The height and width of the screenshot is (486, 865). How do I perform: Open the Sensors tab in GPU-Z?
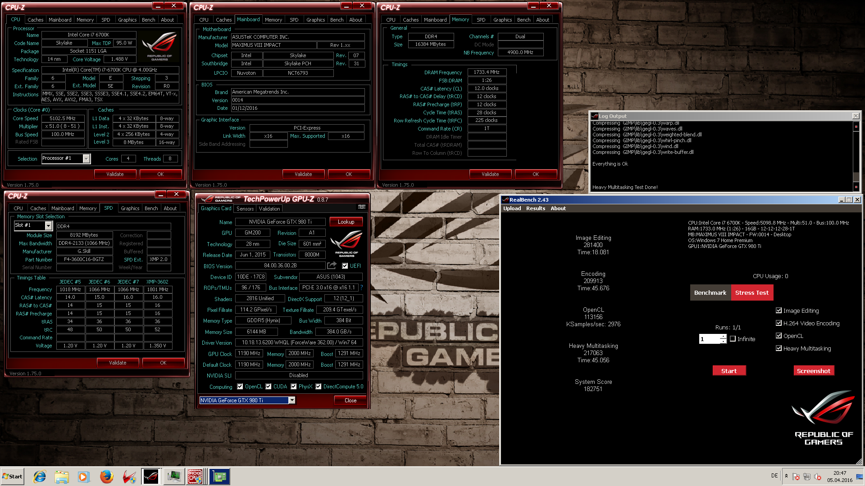(x=245, y=209)
